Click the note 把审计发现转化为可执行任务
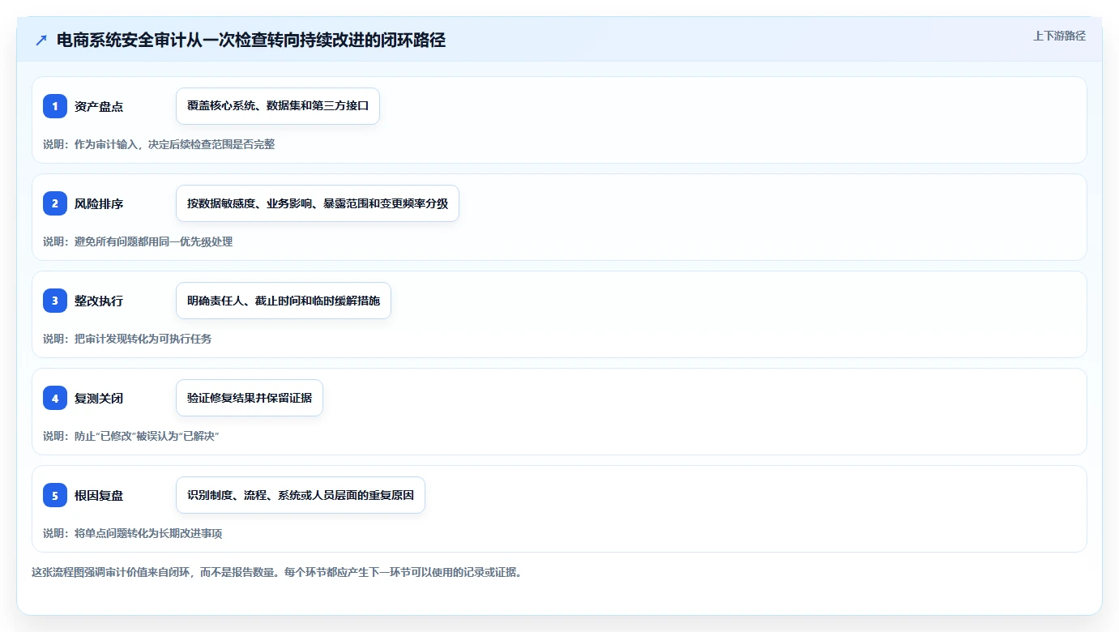Image resolution: width=1119 pixels, height=632 pixels. tap(127, 339)
